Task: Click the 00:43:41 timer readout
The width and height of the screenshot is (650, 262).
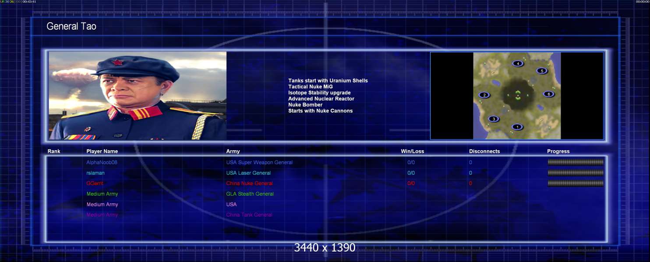Action: 29,2
